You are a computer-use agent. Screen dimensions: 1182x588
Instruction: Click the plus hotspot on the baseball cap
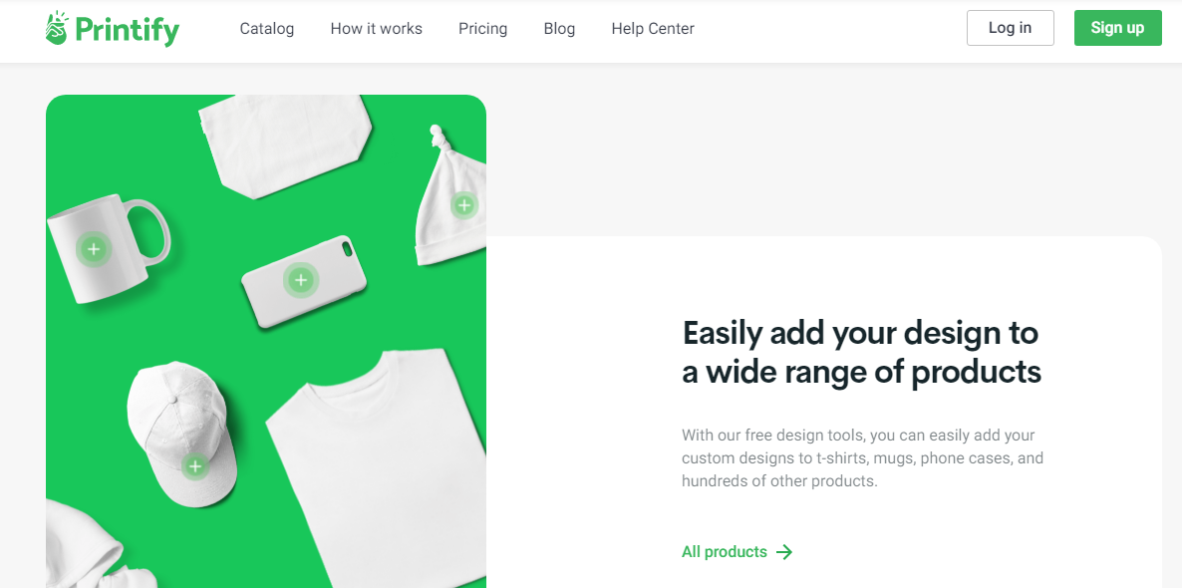pyautogui.click(x=195, y=465)
